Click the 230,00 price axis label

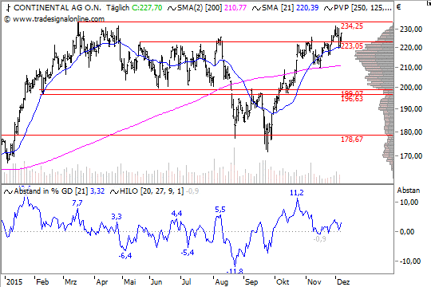411,29
